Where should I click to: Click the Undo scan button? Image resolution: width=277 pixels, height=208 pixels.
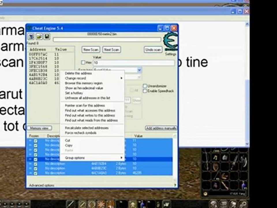point(153,50)
